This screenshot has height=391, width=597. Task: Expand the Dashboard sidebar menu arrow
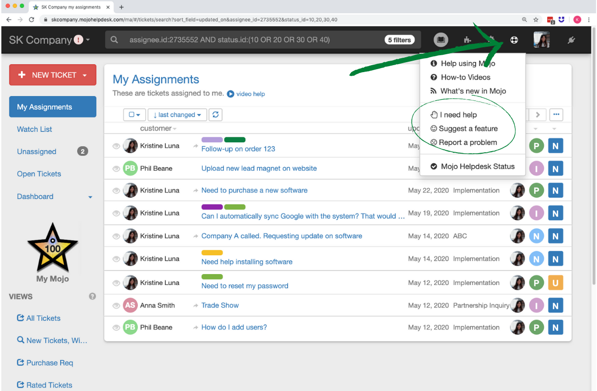click(x=90, y=197)
